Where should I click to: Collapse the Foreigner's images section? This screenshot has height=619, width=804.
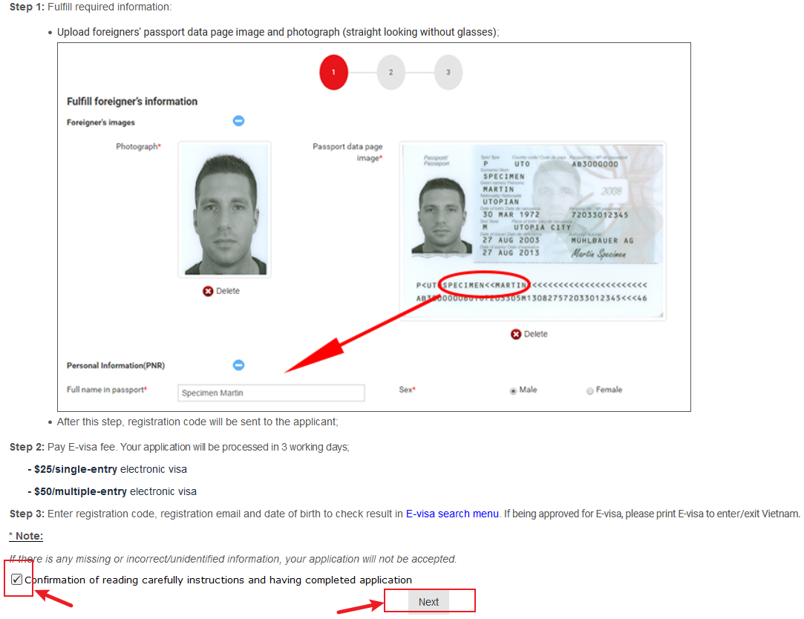tap(238, 121)
